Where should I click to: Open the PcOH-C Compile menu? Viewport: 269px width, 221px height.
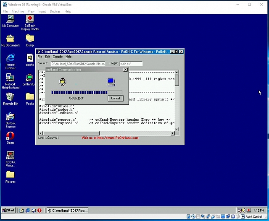click(58, 57)
